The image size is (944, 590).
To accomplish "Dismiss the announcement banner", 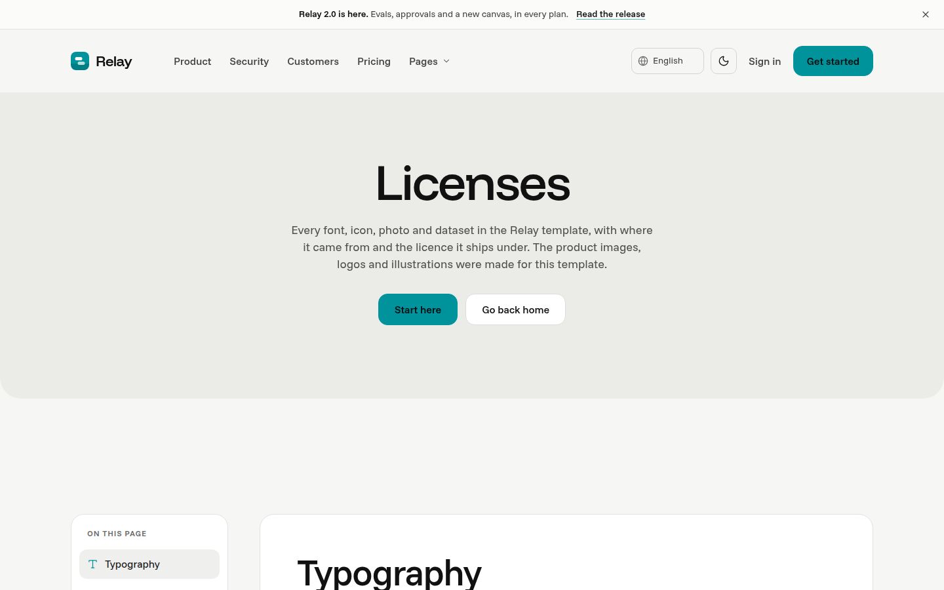I will 926,14.
